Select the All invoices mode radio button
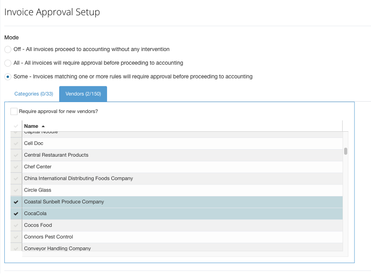The image size is (371, 274). (8, 63)
